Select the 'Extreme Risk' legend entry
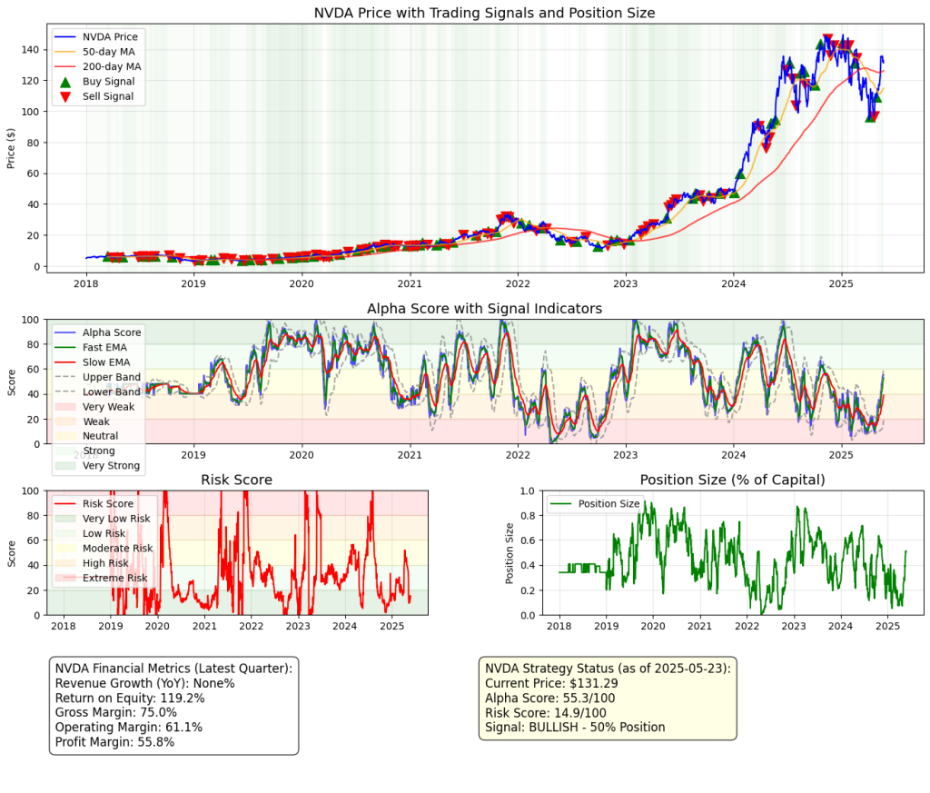The image size is (930, 793). pyautogui.click(x=102, y=578)
